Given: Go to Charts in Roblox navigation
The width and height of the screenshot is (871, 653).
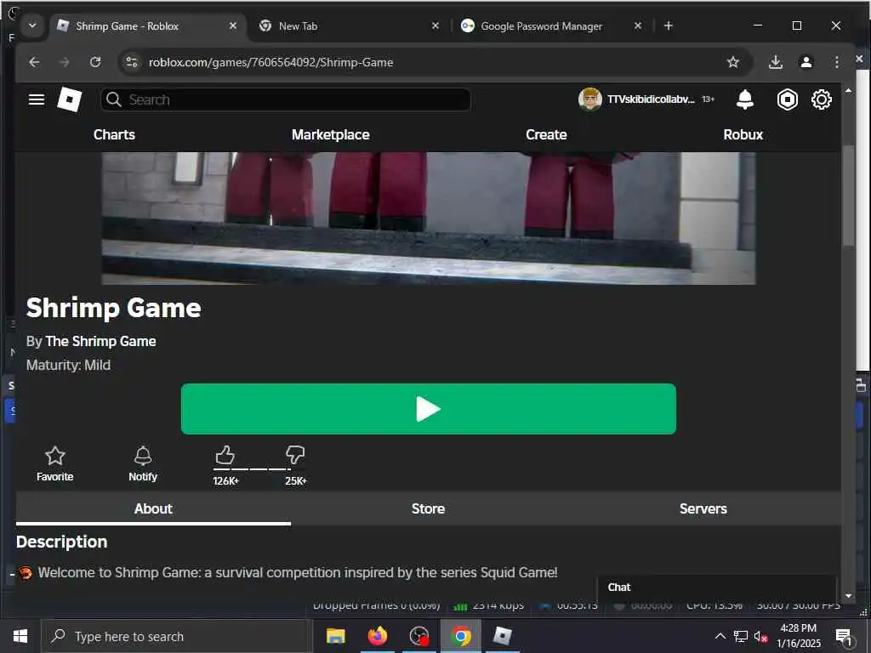Looking at the screenshot, I should [115, 134].
